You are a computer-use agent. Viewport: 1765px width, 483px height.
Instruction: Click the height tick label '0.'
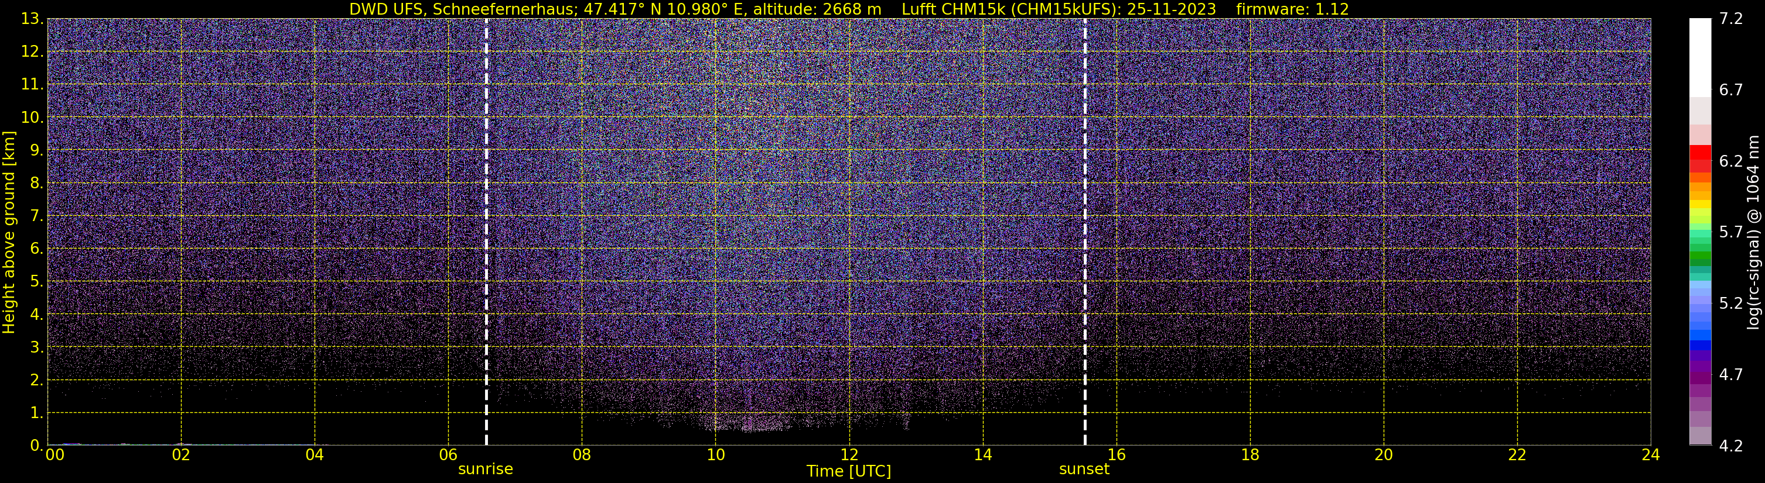36,446
